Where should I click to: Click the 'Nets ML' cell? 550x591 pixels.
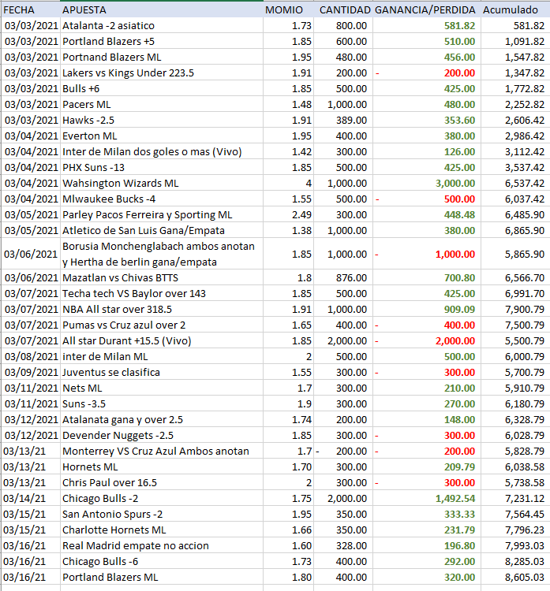pos(162,388)
